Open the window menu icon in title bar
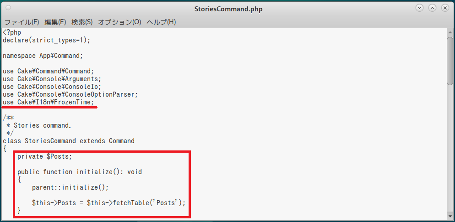The width and height of the screenshot is (455, 222). (8, 8)
